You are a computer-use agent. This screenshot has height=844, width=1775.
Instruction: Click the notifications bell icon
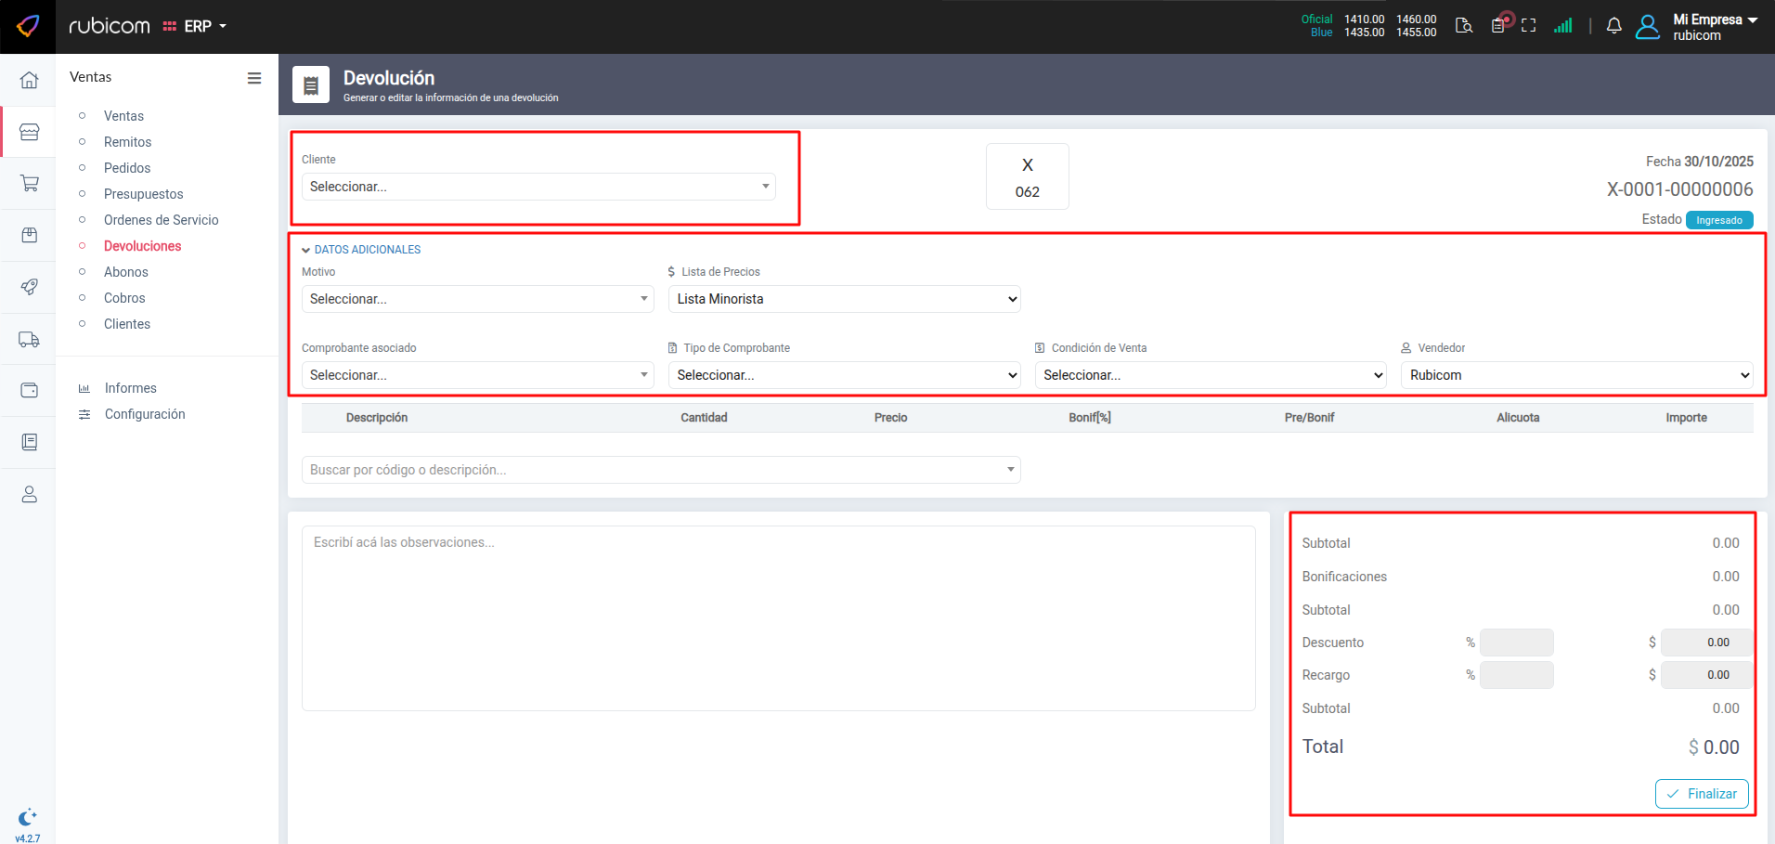(x=1613, y=26)
